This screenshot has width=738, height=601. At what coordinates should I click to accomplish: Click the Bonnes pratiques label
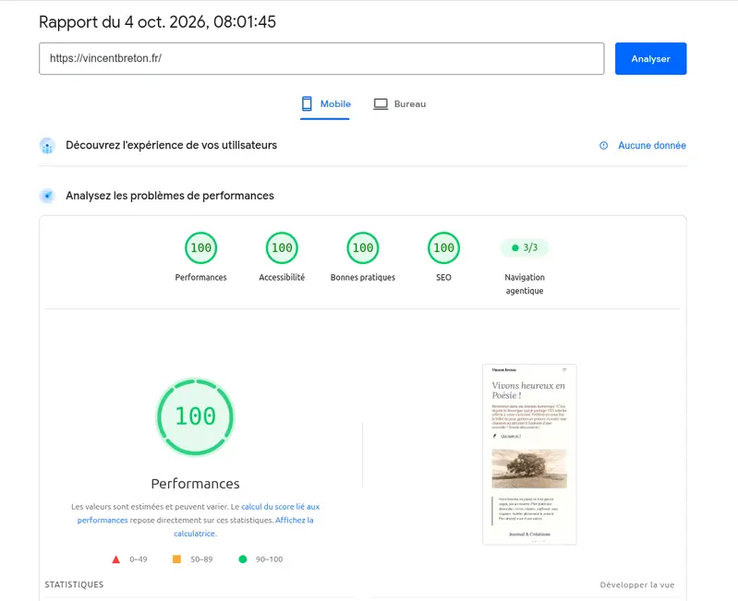pyautogui.click(x=363, y=278)
